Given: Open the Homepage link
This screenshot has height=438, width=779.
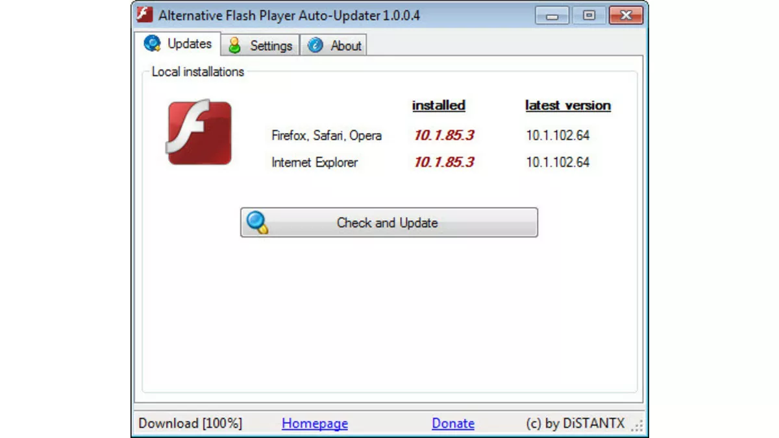Looking at the screenshot, I should [x=315, y=423].
